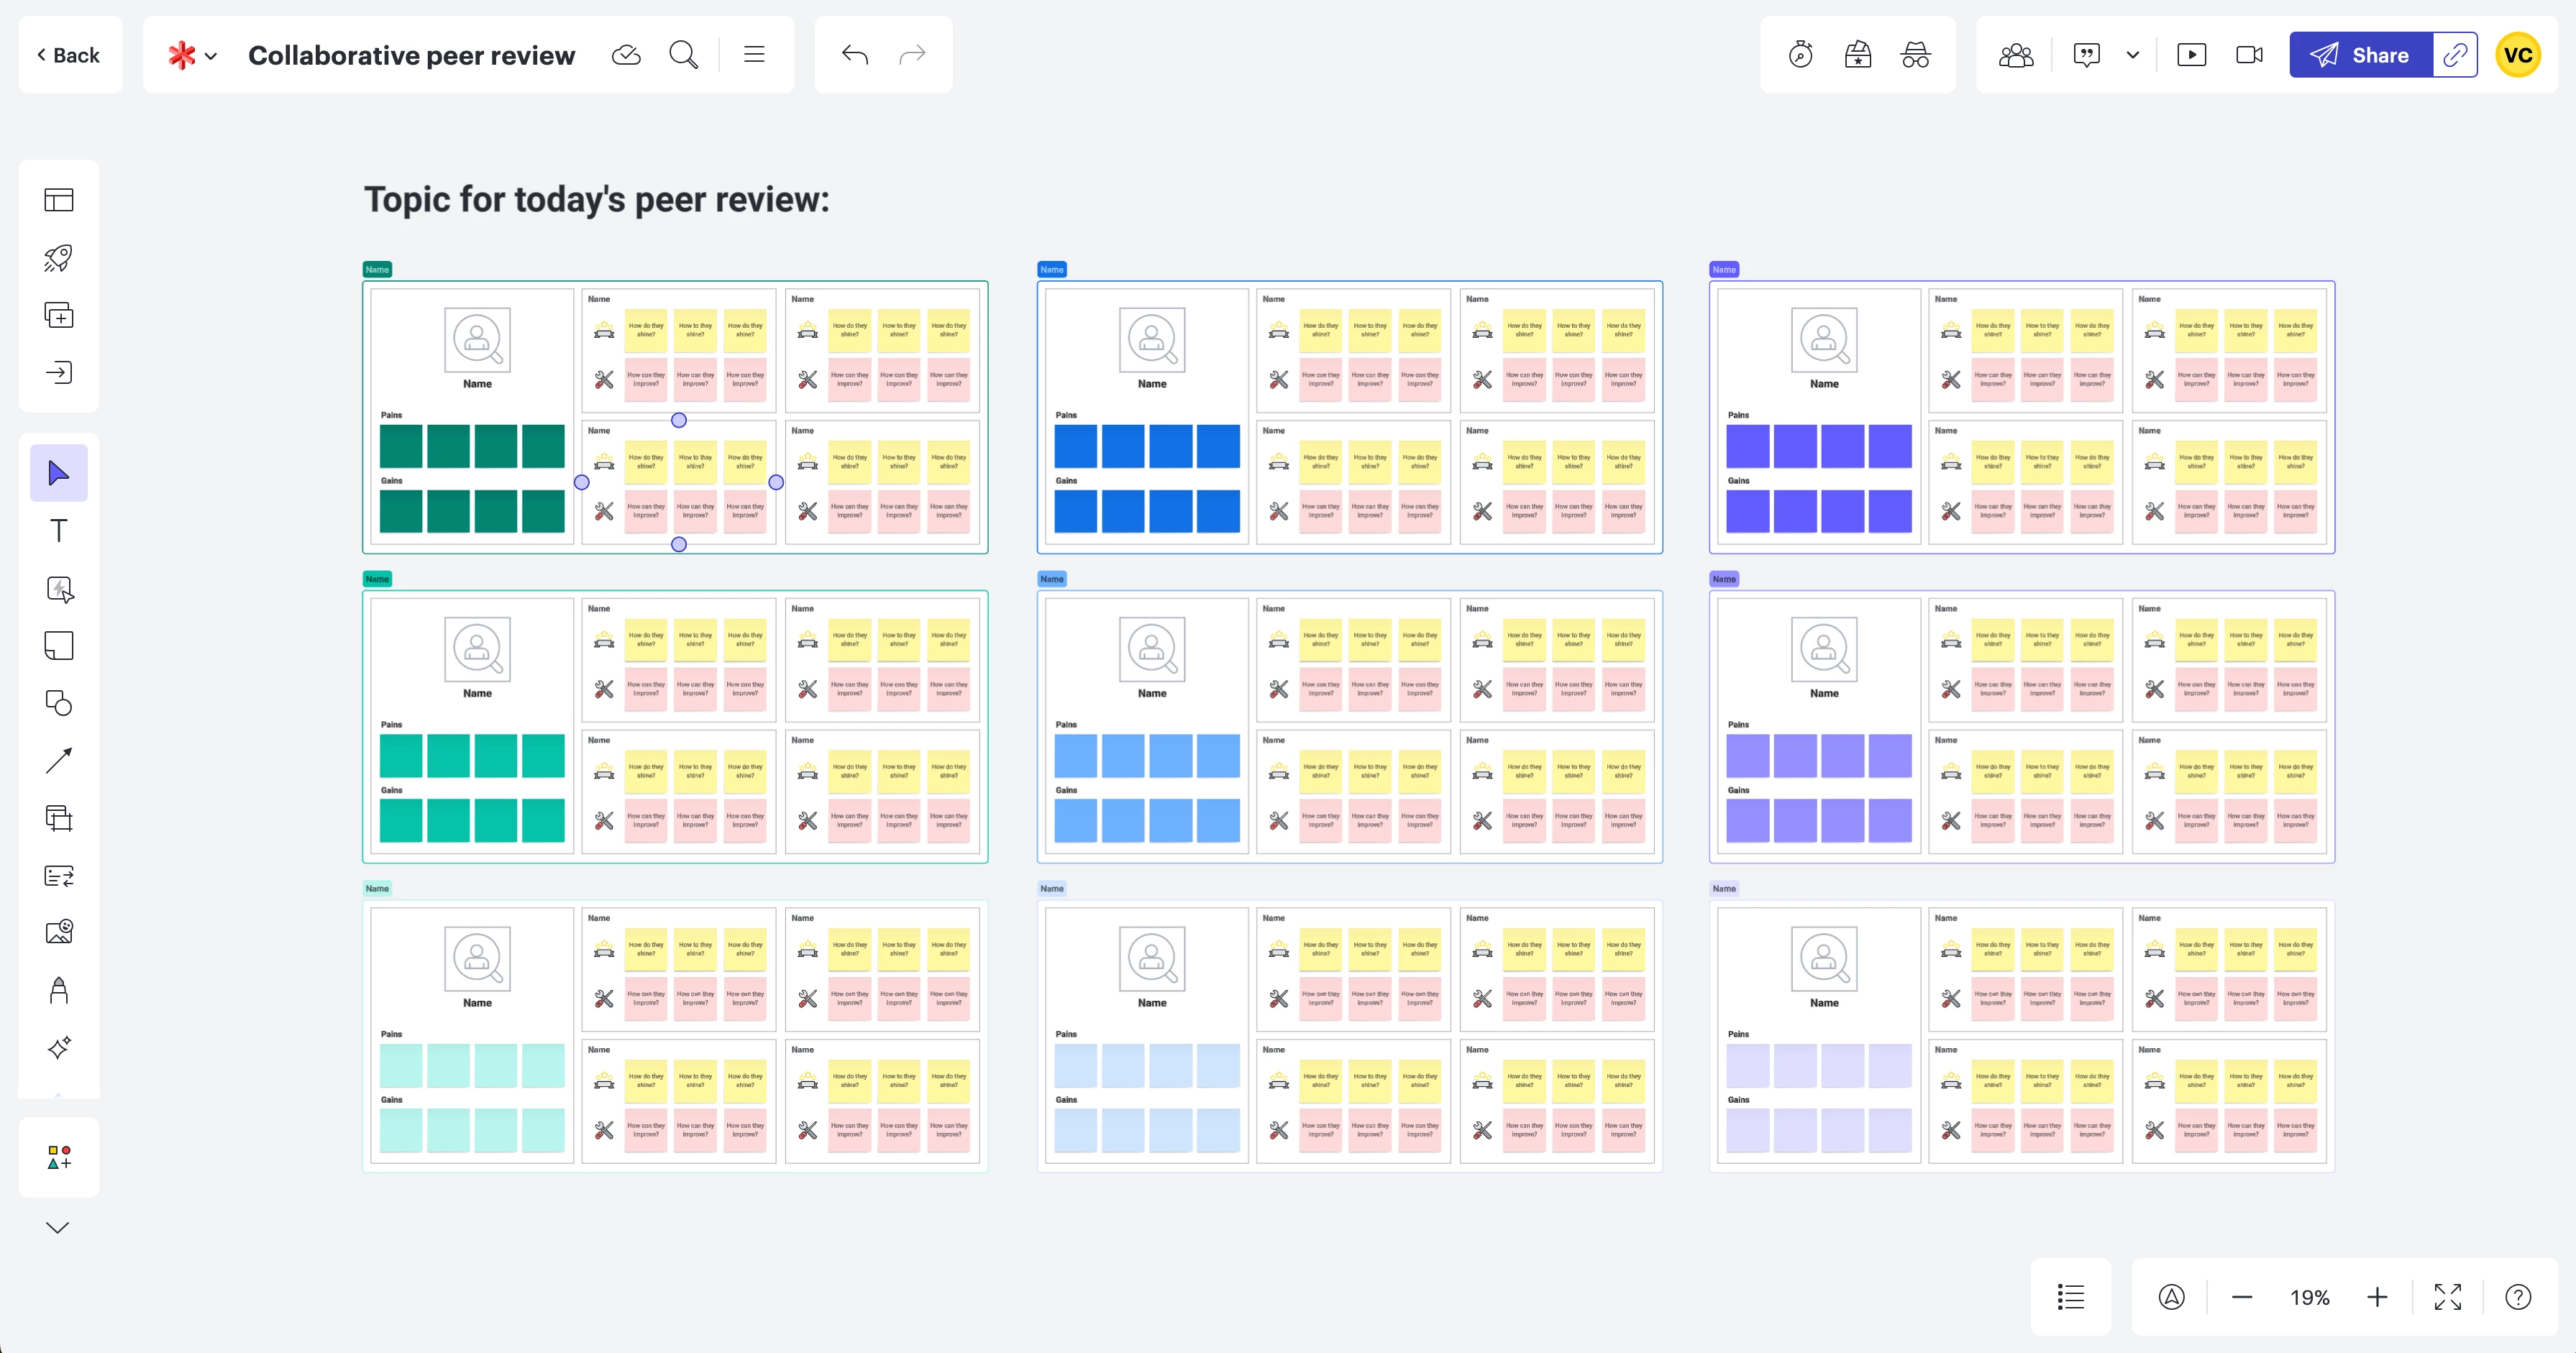Viewport: 2576px width, 1353px height.
Task: Choose the shapes tool
Action: click(59, 703)
